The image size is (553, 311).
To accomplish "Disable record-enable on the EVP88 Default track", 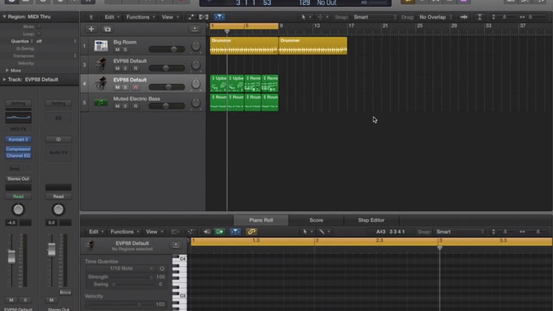I will click(x=135, y=87).
